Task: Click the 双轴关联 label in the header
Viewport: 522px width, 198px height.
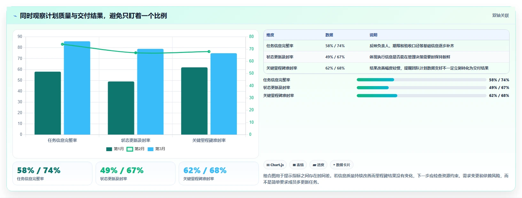Action: (x=500, y=16)
